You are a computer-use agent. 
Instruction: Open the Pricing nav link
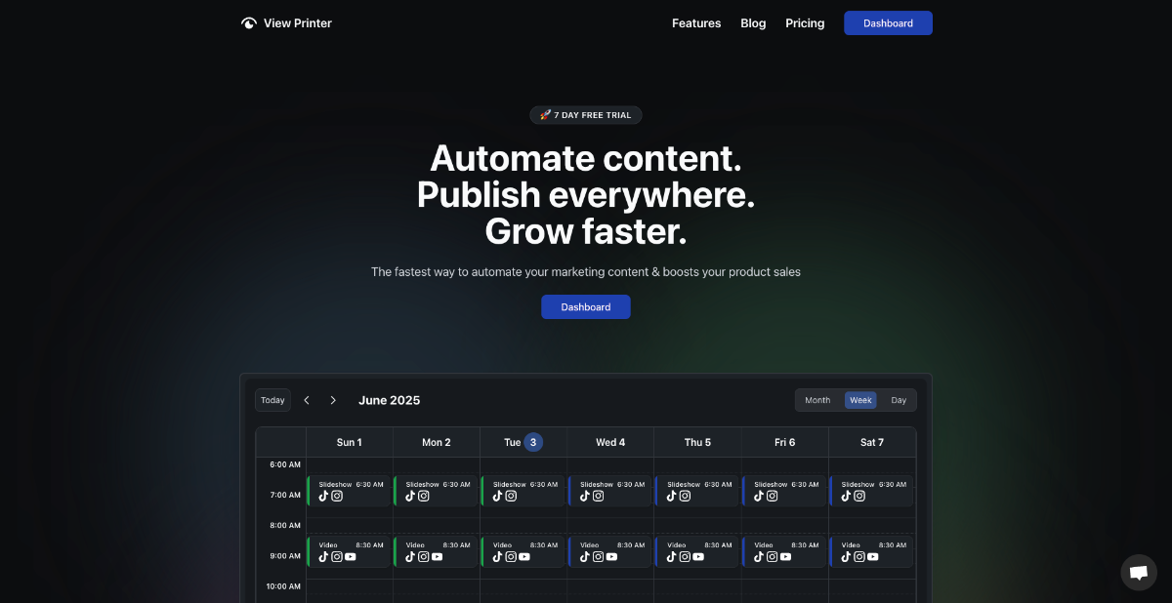pyautogui.click(x=805, y=23)
